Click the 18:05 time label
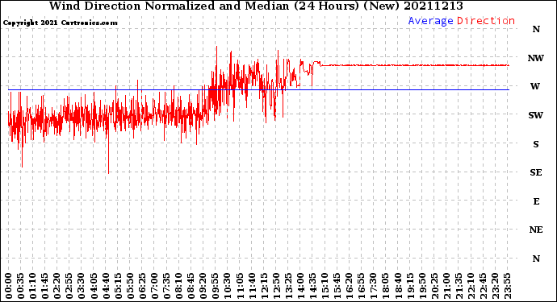The image size is (557, 302). [x=385, y=286]
